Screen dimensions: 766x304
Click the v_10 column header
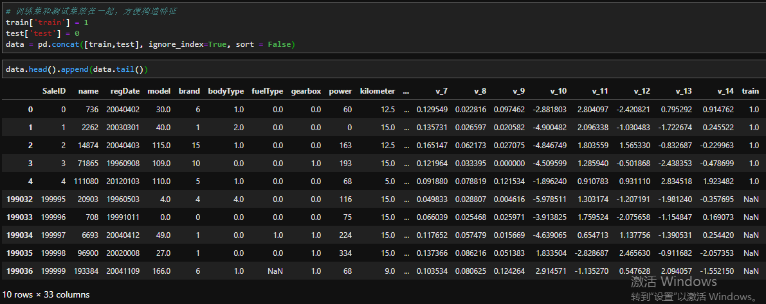[x=557, y=91]
